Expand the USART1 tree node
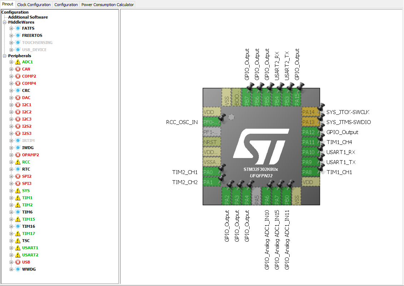 pos(11,248)
